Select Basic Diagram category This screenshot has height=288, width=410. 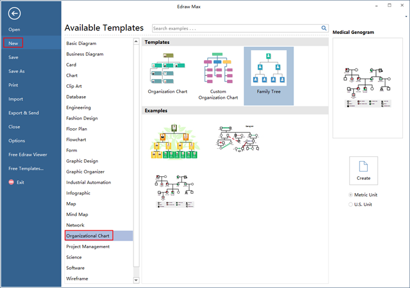pyautogui.click(x=81, y=43)
